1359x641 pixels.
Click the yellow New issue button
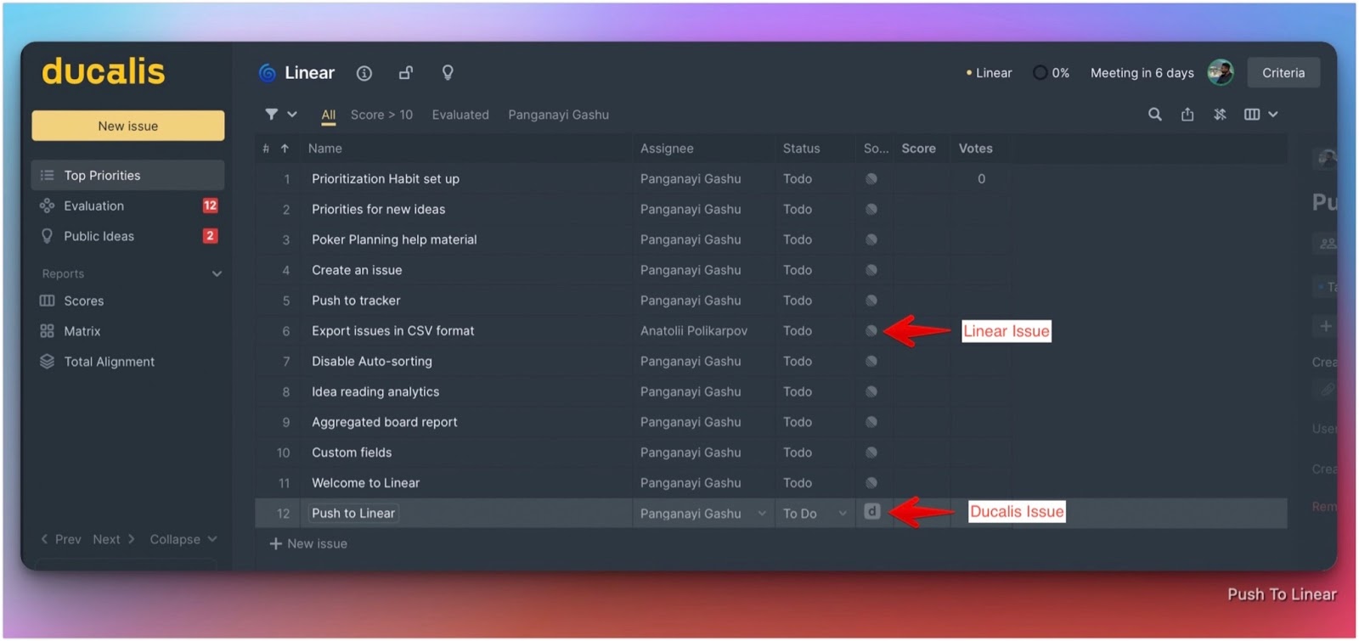tap(128, 126)
